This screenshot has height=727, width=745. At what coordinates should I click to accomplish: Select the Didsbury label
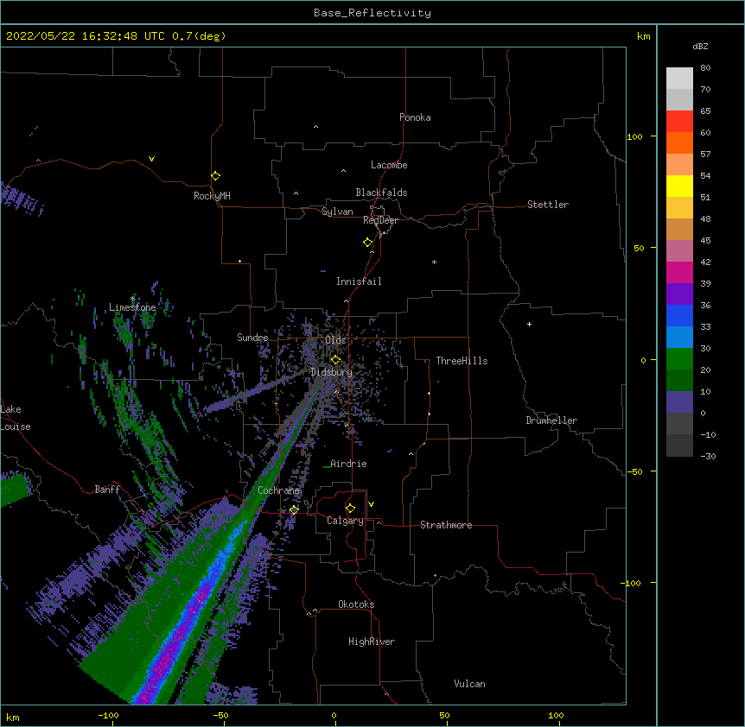coord(332,372)
